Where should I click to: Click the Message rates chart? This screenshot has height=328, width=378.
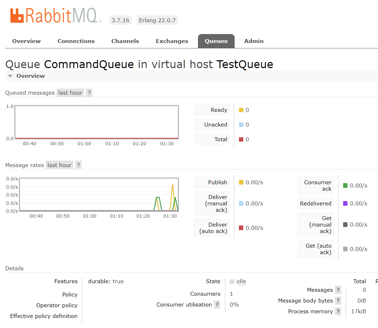tap(99, 195)
